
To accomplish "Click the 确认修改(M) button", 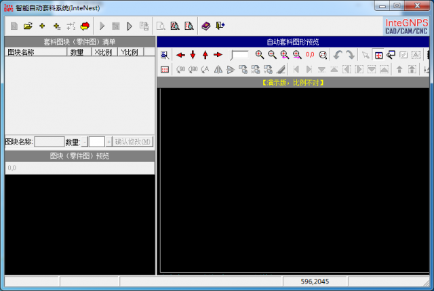I will coord(133,142).
